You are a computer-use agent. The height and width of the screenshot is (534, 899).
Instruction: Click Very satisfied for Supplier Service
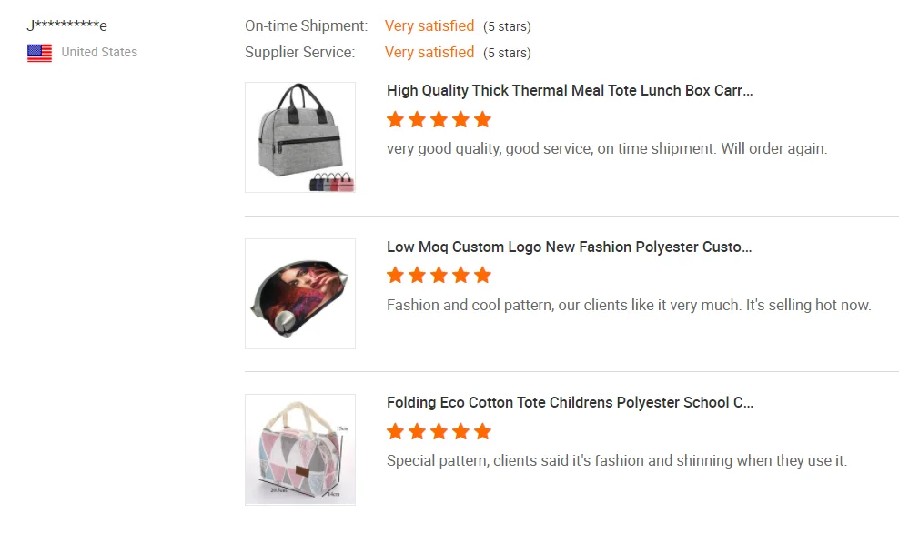coord(429,52)
